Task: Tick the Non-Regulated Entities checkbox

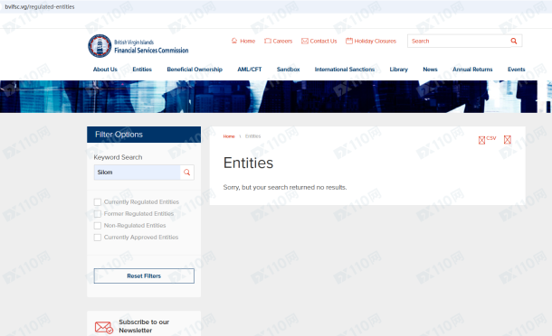Action: pos(98,226)
